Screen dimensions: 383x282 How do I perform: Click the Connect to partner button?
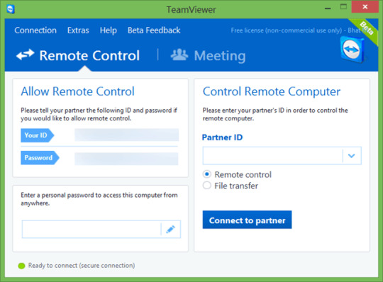tap(247, 220)
